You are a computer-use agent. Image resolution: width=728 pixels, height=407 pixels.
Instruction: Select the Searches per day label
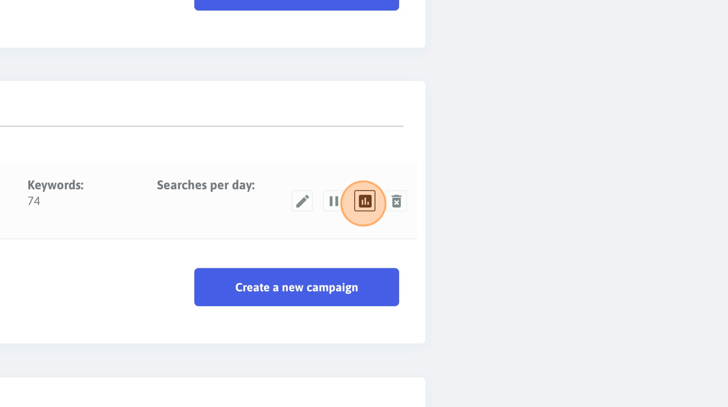coord(205,185)
